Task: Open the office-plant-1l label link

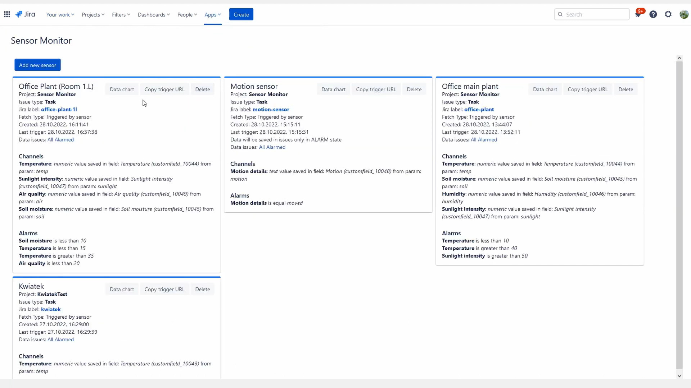Action: [x=59, y=110]
